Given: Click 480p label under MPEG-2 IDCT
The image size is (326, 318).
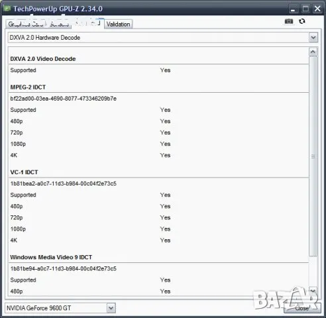Looking at the screenshot, I should tap(17, 121).
